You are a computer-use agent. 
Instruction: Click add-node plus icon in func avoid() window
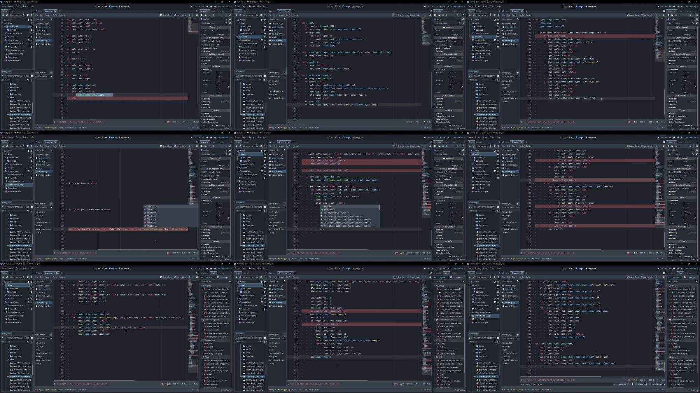pyautogui.click(x=236, y=15)
